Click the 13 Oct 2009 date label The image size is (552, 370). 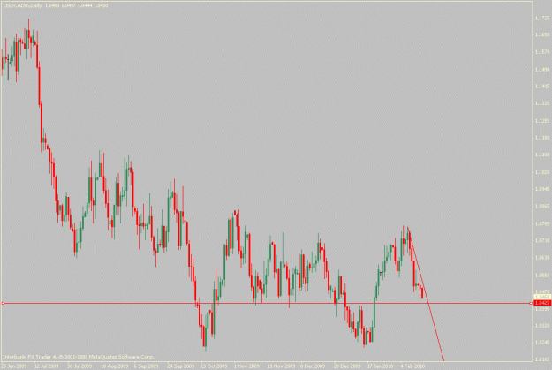[214, 366]
